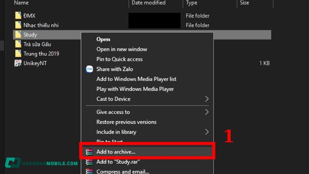Pin Study folder to Quick access
The image size is (309, 174).
[119, 59]
